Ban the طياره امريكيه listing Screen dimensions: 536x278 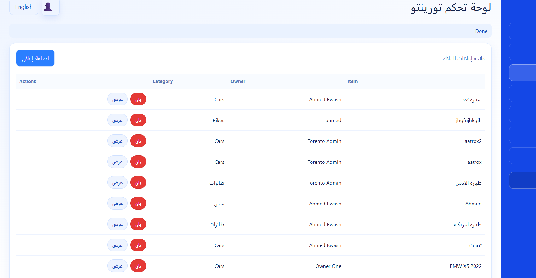[138, 224]
